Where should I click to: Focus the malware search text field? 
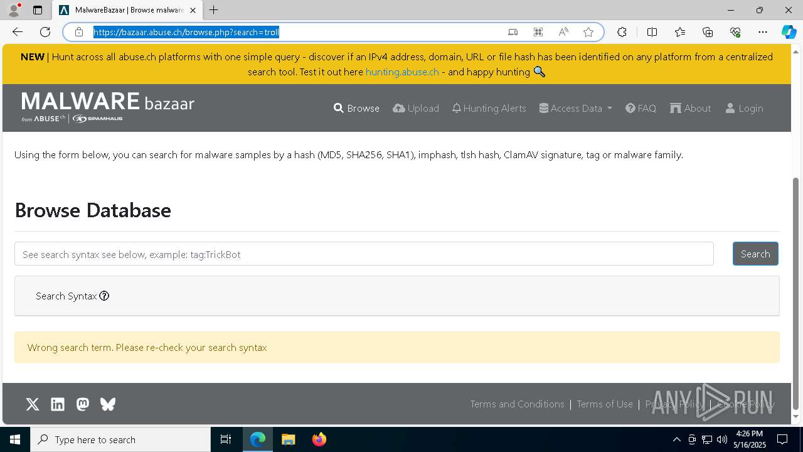pyautogui.click(x=364, y=254)
